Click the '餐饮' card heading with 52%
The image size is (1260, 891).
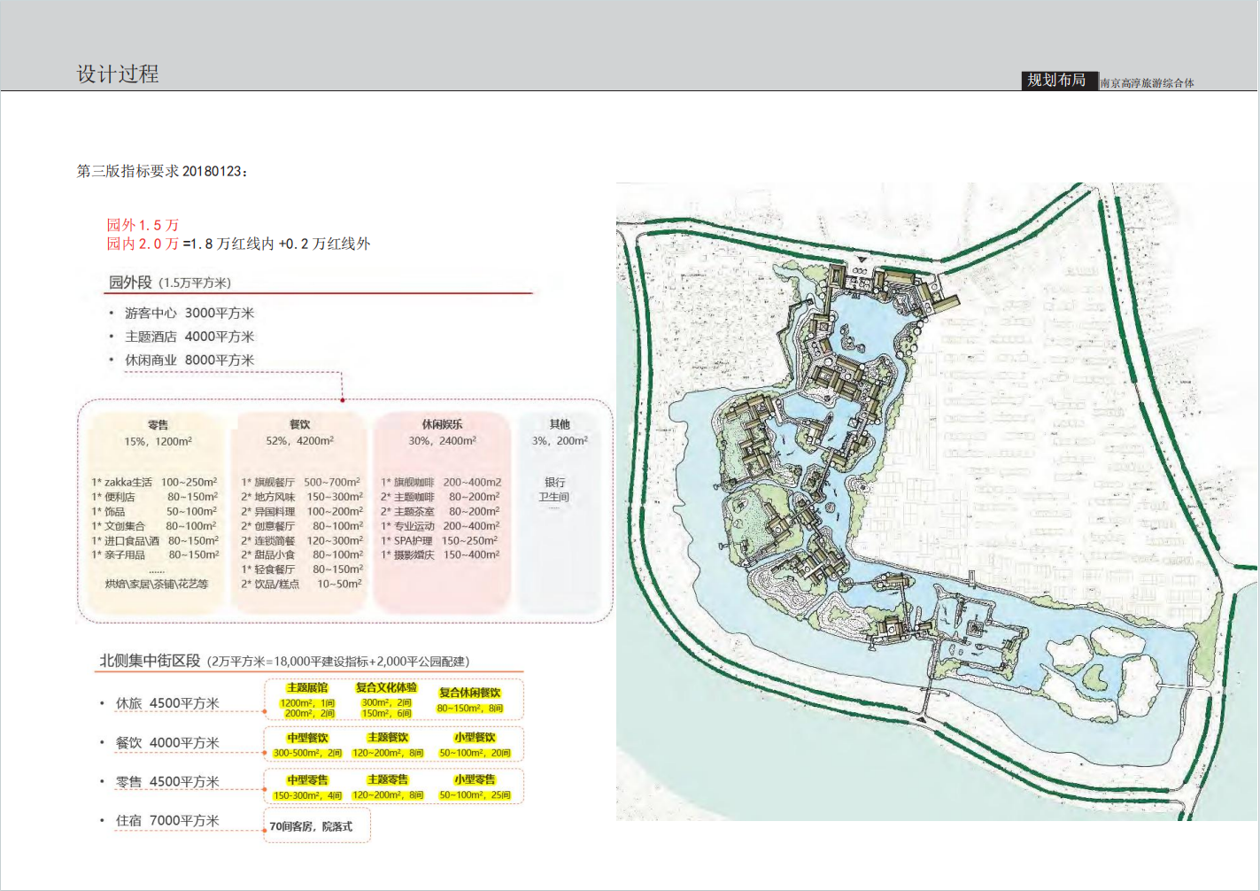point(300,425)
